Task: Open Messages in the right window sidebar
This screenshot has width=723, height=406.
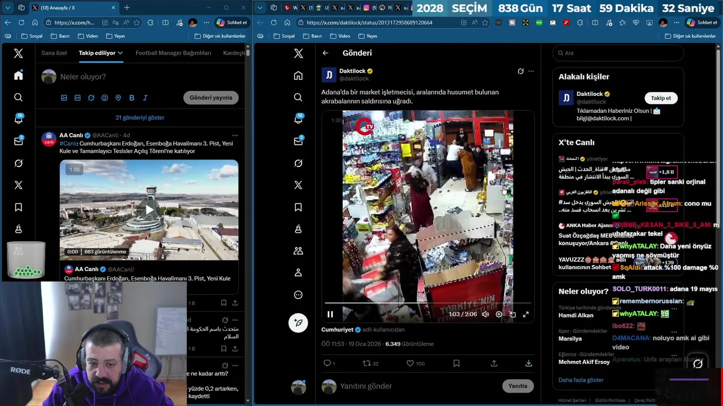Action: point(298,141)
